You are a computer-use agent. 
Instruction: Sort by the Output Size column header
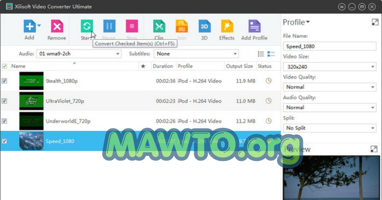pyautogui.click(x=240, y=66)
